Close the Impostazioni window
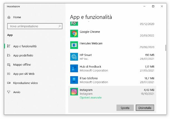Image resolution: width=170 pixels, height=119 pixels. 162,6
